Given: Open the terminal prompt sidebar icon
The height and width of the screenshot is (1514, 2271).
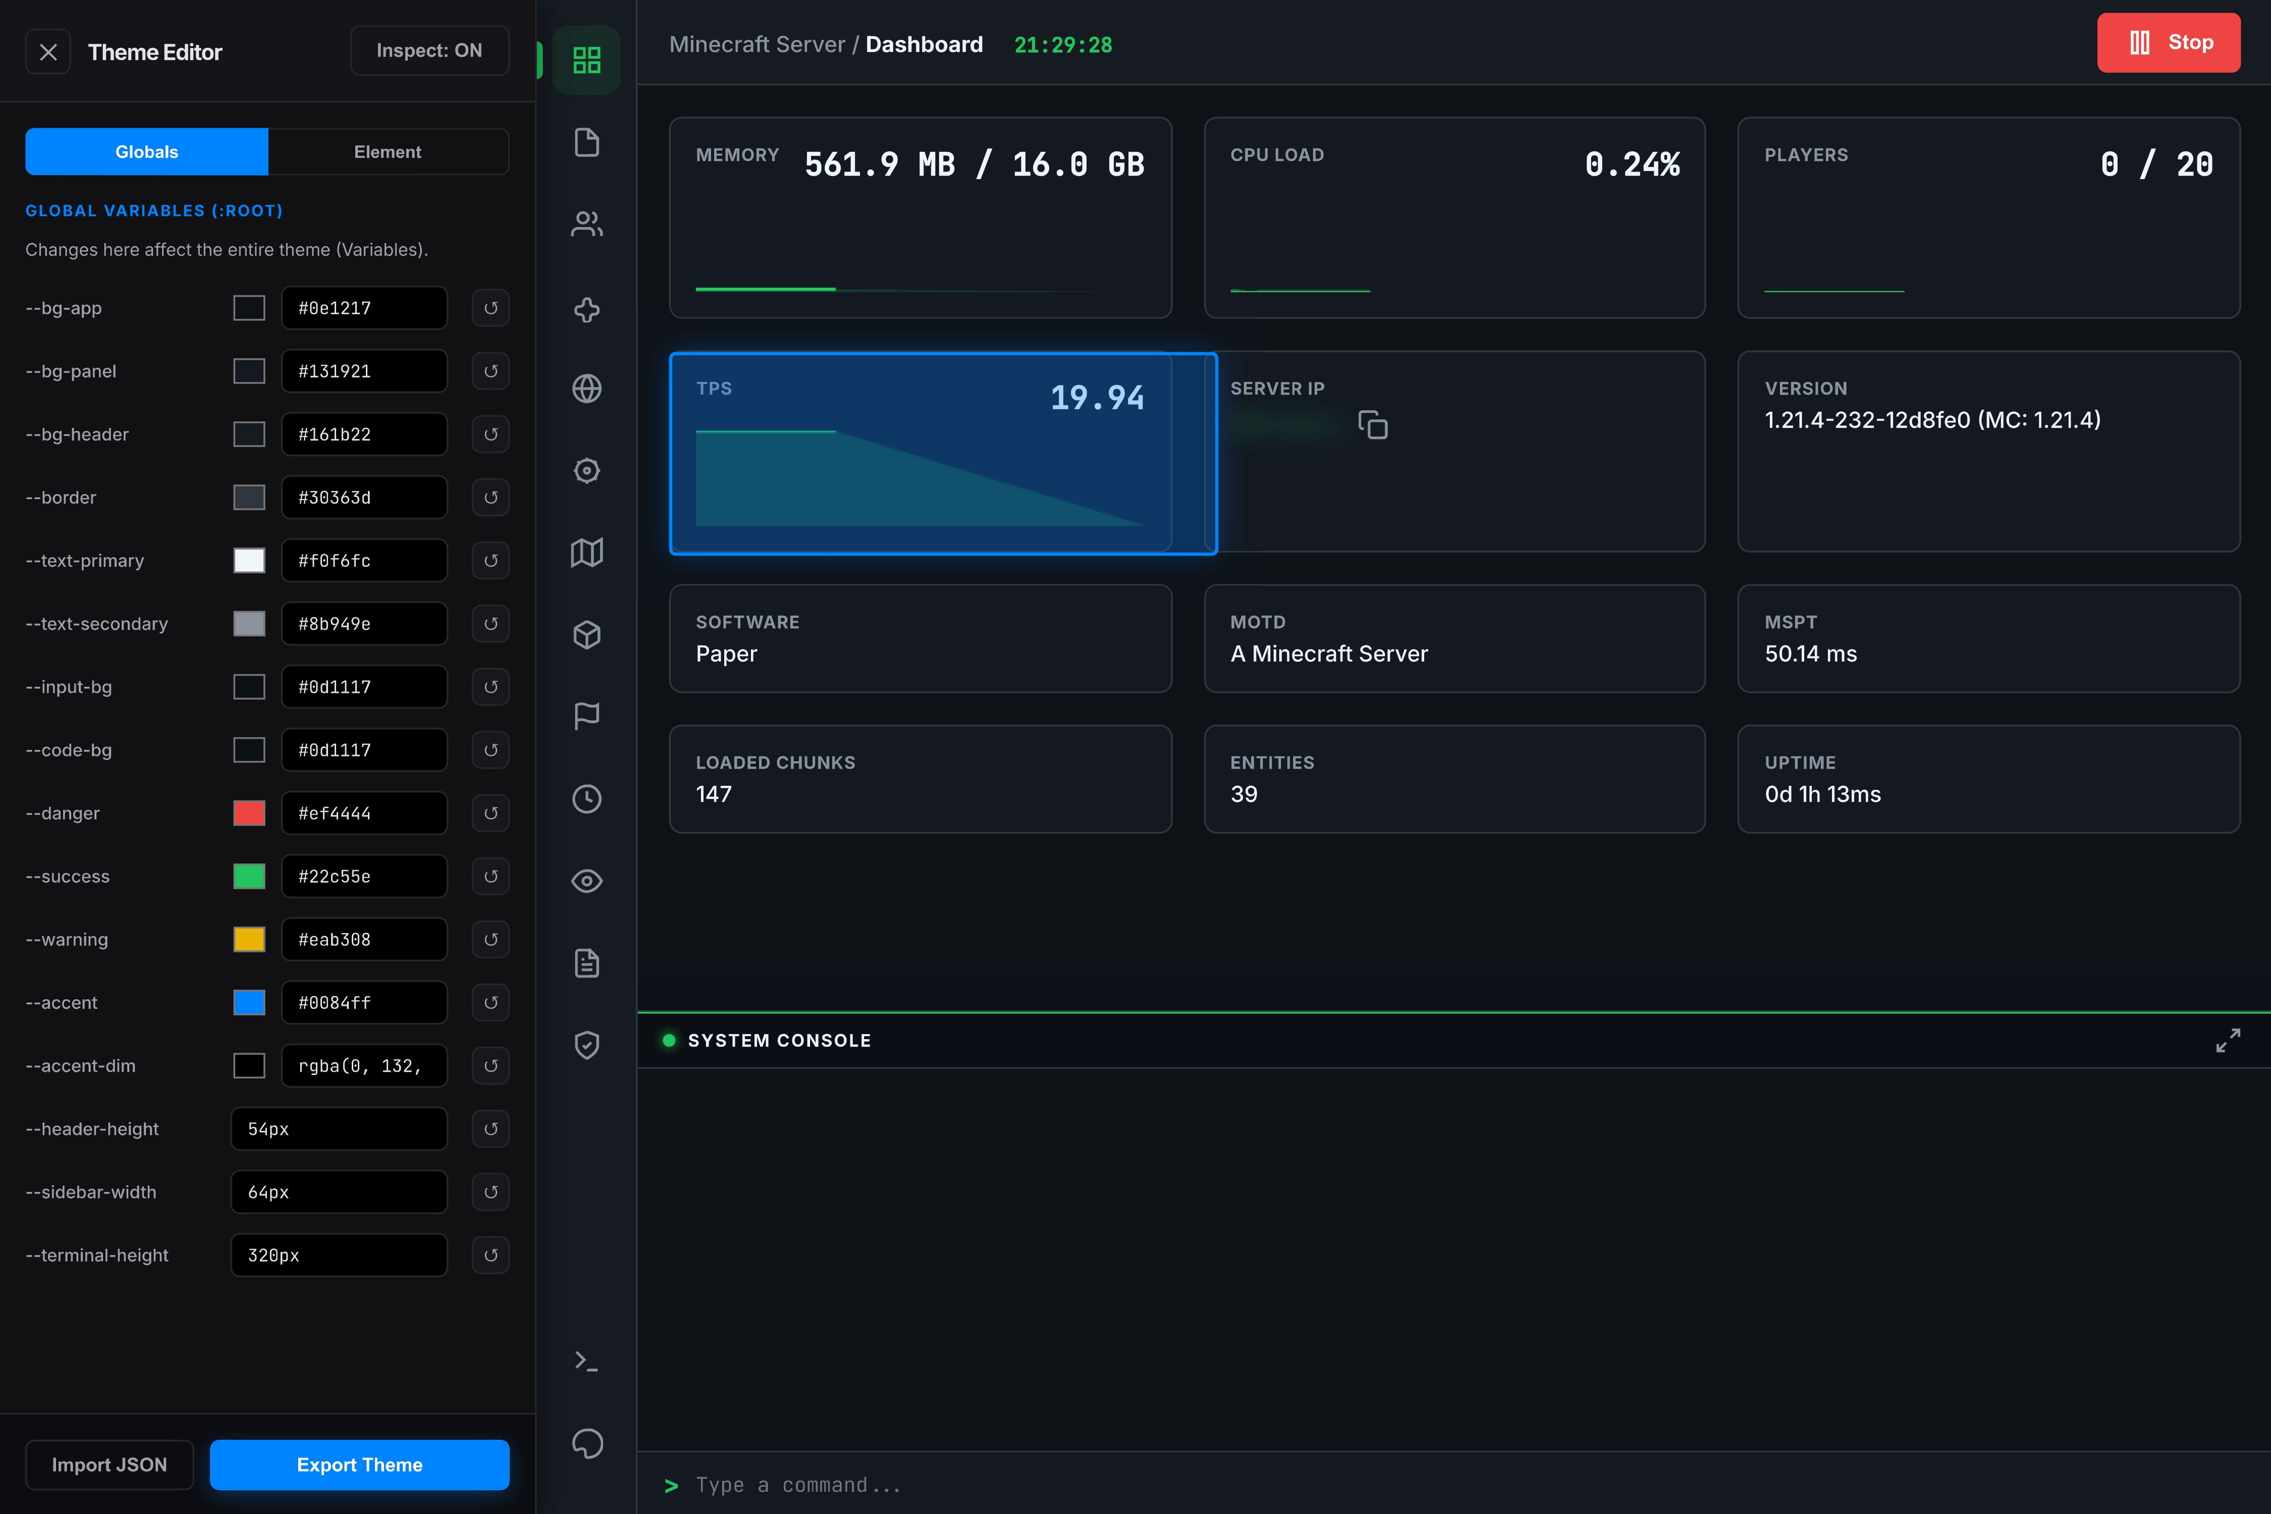Looking at the screenshot, I should [586, 1361].
